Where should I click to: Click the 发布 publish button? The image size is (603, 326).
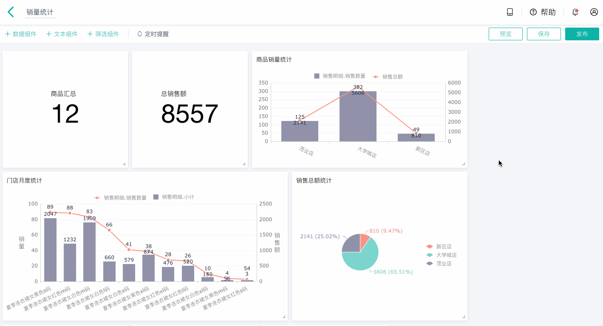582,34
